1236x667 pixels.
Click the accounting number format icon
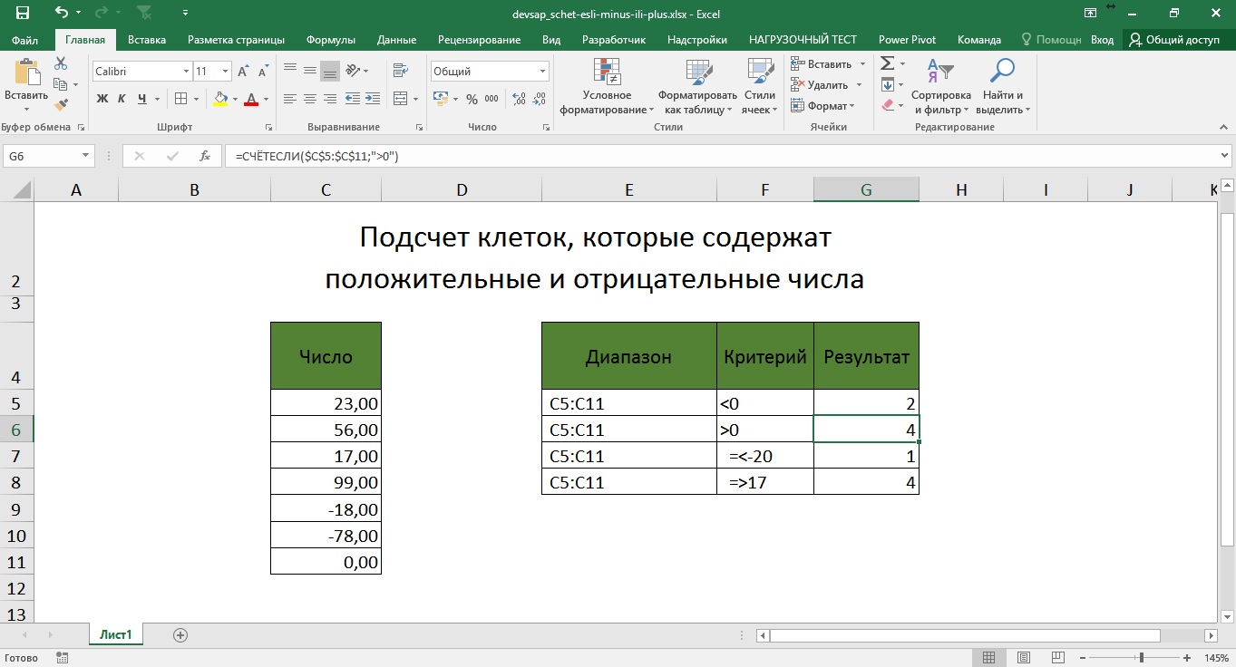point(440,99)
